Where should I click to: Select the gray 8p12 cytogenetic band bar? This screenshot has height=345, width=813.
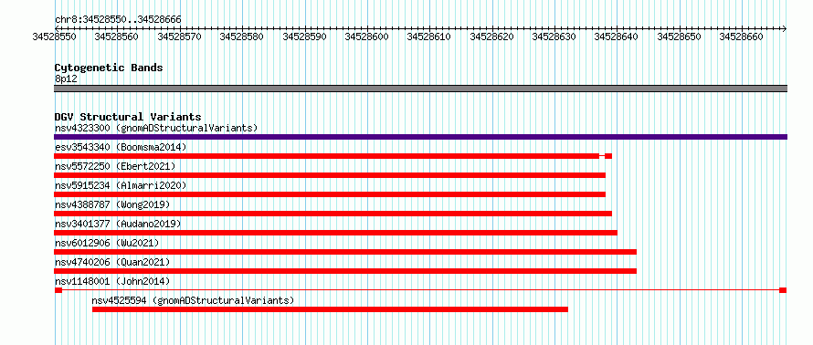point(420,89)
